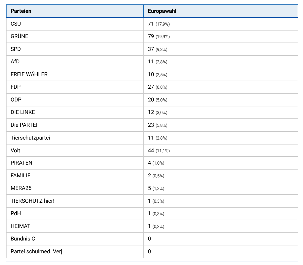303x265 pixels.
Task: Click the FAMILIE result 2 (0,5%)
Action: 156,176
